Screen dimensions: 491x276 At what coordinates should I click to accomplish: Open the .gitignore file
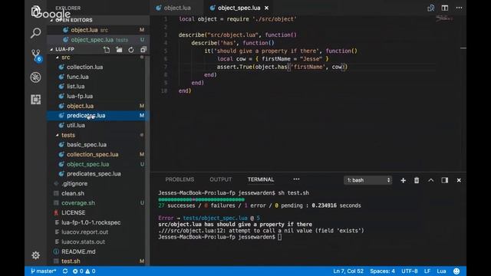click(x=74, y=183)
